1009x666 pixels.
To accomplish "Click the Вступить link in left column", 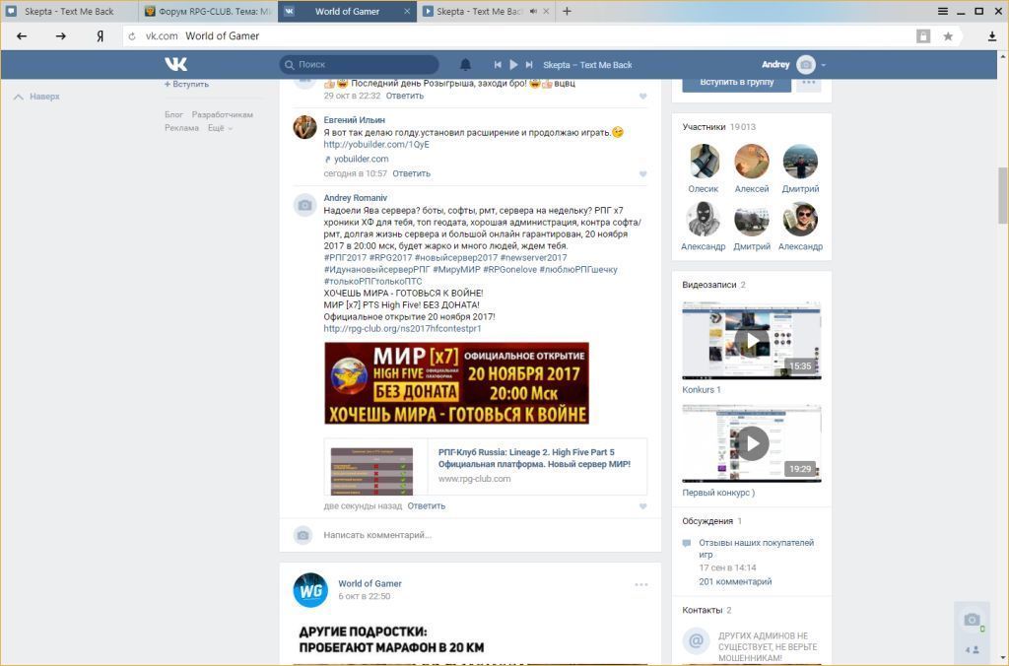I will (186, 85).
